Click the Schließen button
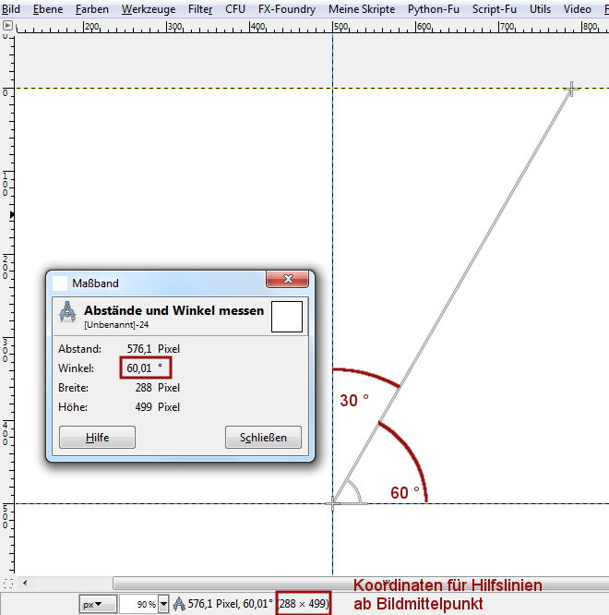The image size is (609, 615). click(263, 438)
